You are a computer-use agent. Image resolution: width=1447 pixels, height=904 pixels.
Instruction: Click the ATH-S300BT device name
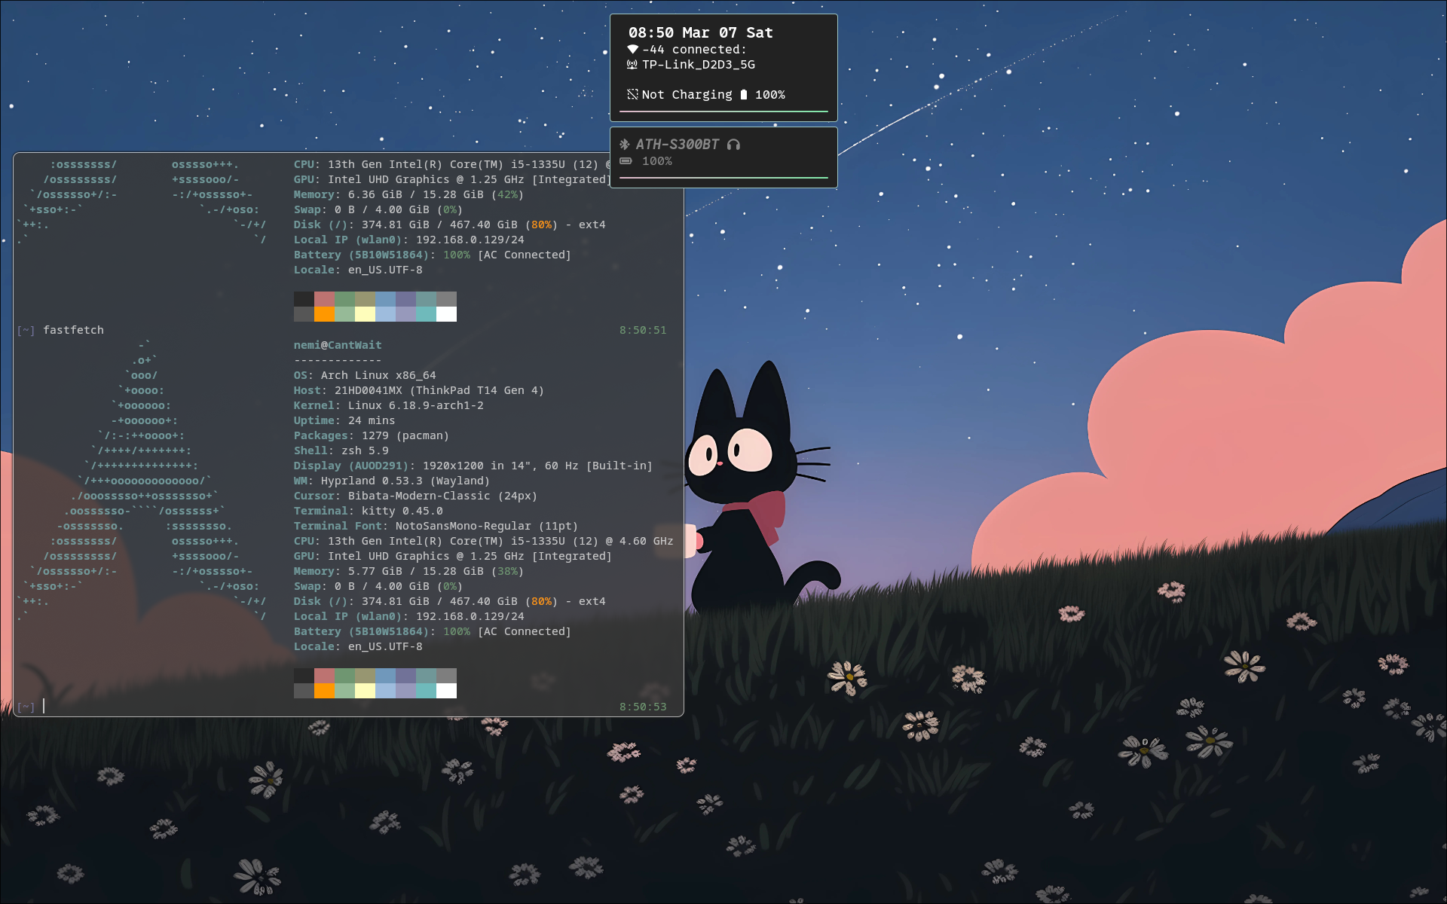[x=677, y=144]
